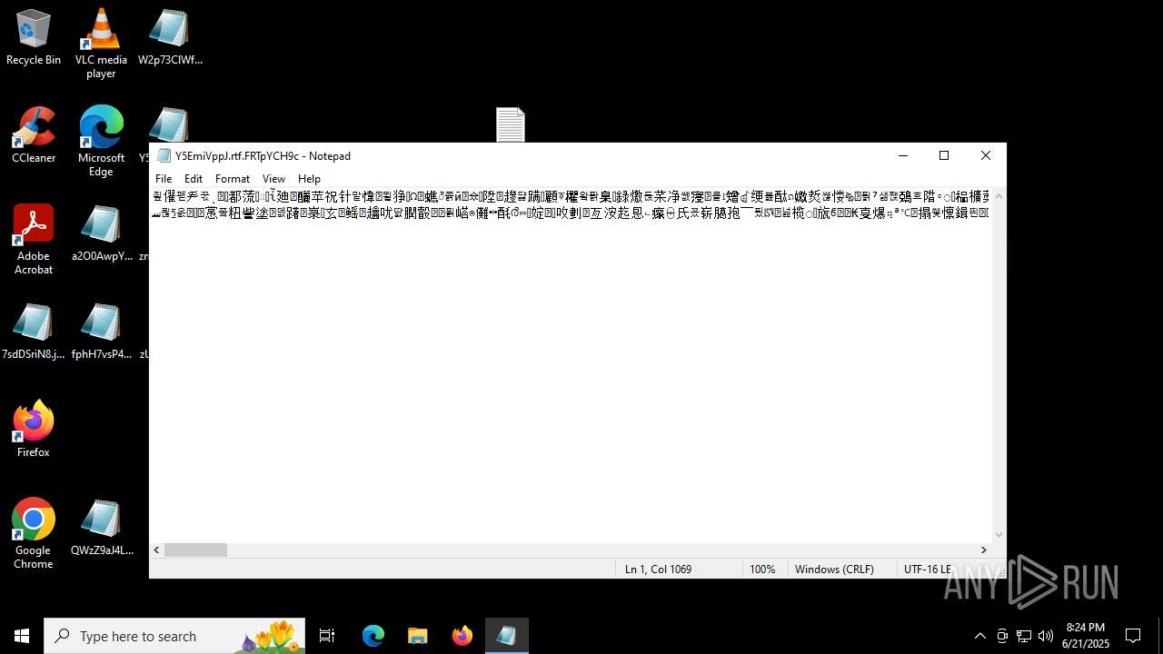Click the safely remove hardware tray icon
The height and width of the screenshot is (654, 1163).
point(1002,636)
